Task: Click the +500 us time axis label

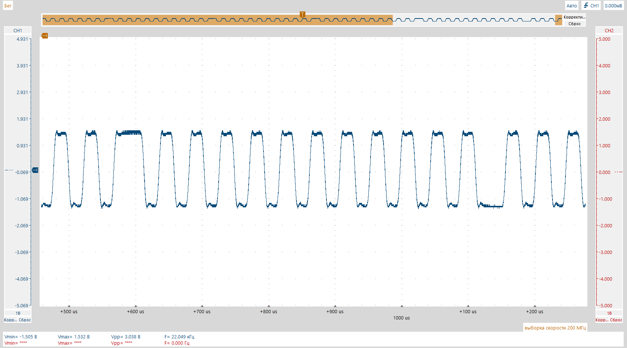Action: point(69,312)
